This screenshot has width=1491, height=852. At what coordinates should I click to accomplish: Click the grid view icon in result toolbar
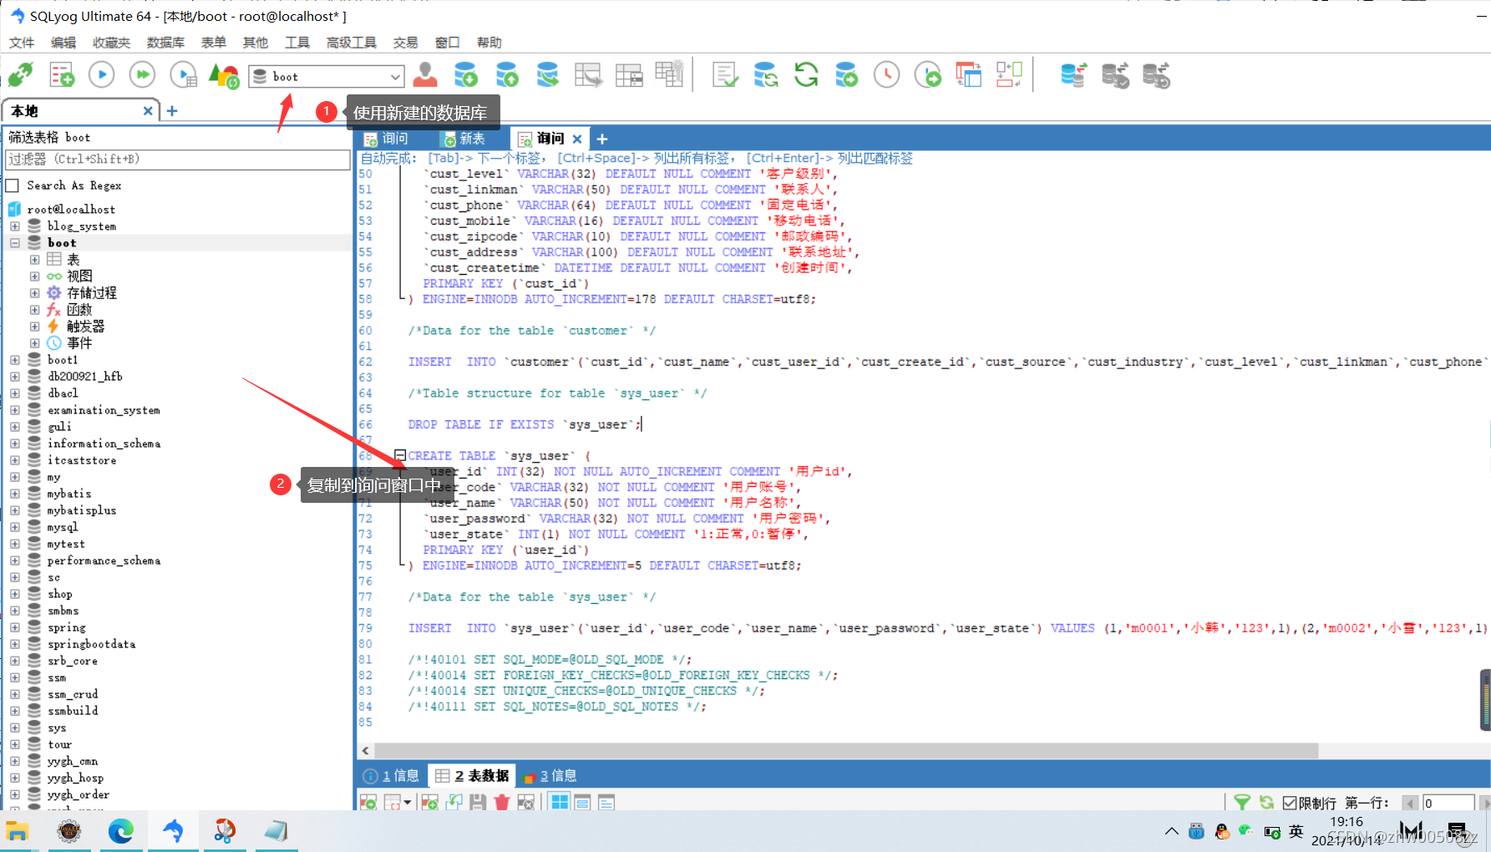560,802
